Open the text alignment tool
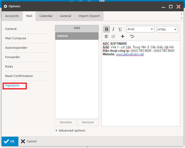 (106, 36)
